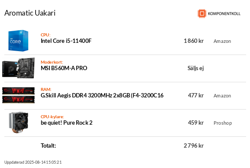Viewport: 250px width, 168px height.
Task: Click the Komponentkoll chip logo icon
Action: point(202,13)
